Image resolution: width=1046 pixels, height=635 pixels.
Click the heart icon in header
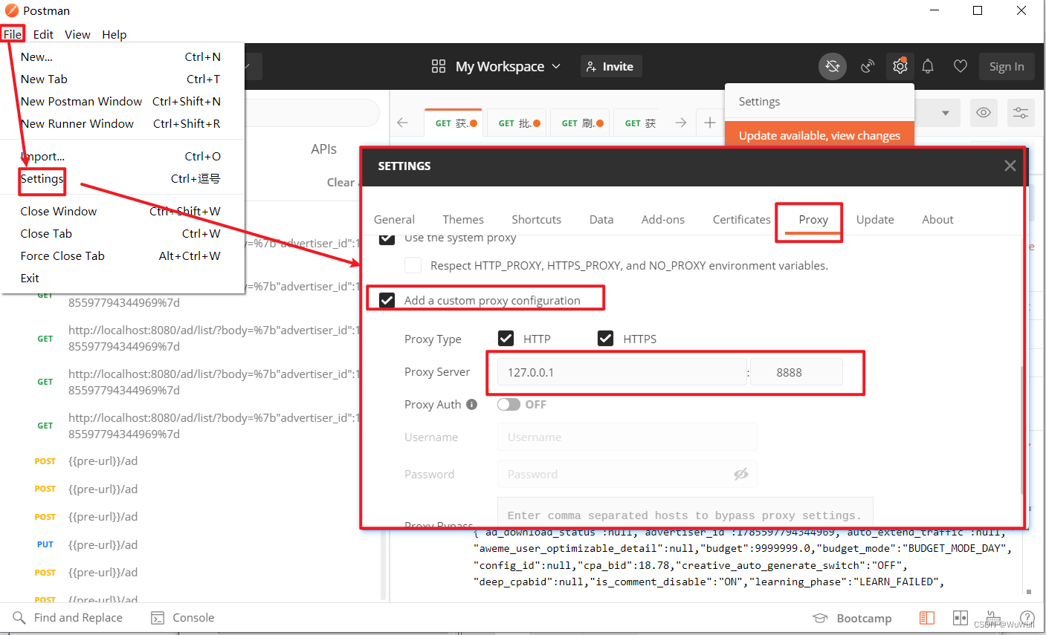(961, 66)
